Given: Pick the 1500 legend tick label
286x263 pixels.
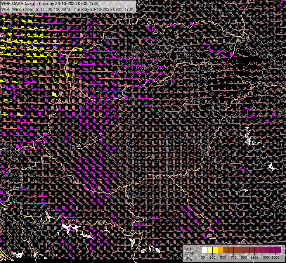Looking at the screenshot, I should coord(275,257).
